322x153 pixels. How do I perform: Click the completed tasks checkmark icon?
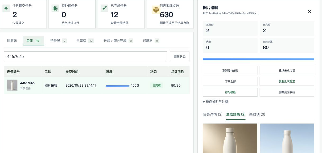click(104, 8)
